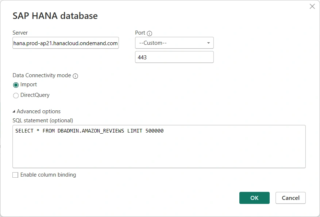Viewport: 320px width, 217px height.
Task: Click the SAP HANA database title
Action: 55,16
